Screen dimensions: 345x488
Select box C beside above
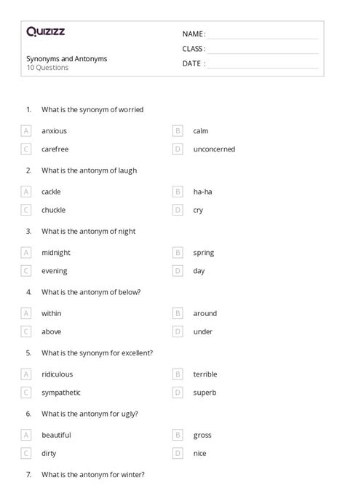25,331
